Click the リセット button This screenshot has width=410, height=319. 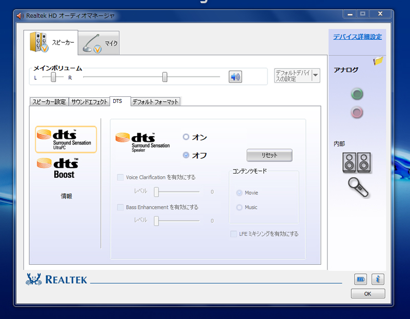270,155
